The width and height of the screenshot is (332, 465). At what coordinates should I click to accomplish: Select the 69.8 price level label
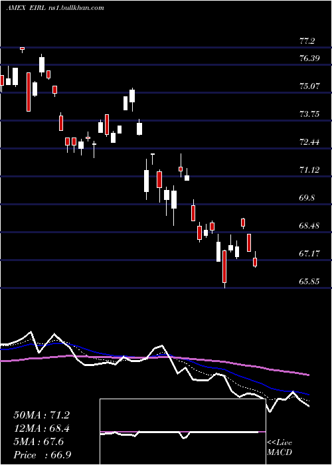307,198
